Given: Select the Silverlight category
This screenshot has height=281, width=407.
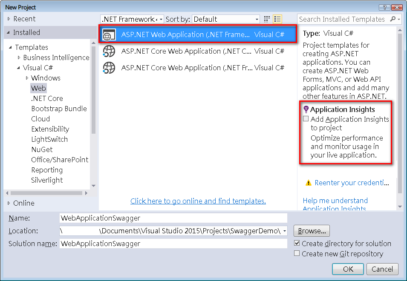Looking at the screenshot, I should [47, 180].
